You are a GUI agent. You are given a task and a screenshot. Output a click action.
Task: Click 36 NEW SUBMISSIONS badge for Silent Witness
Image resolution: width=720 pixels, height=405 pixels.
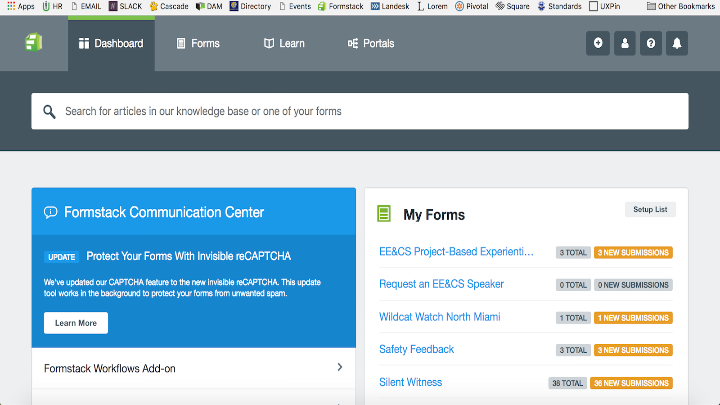[x=631, y=383]
